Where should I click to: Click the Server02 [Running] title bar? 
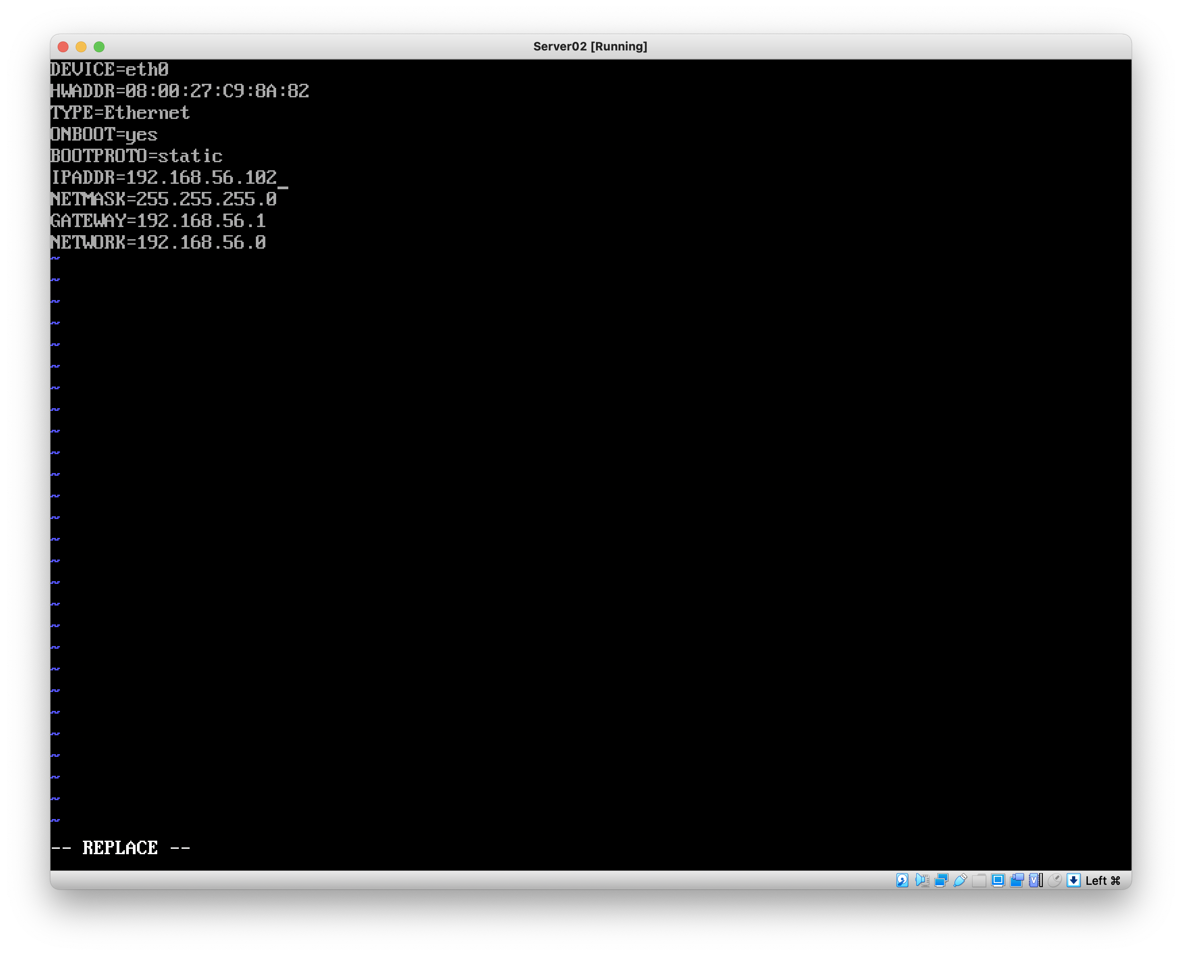point(590,46)
